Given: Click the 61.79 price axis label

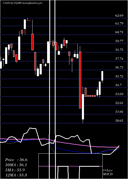Looking at the screenshot, I should 119,24.
